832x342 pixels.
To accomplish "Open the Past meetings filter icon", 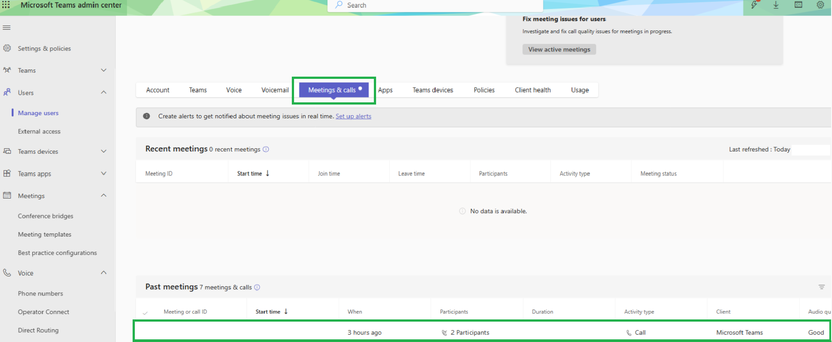I will coord(822,287).
